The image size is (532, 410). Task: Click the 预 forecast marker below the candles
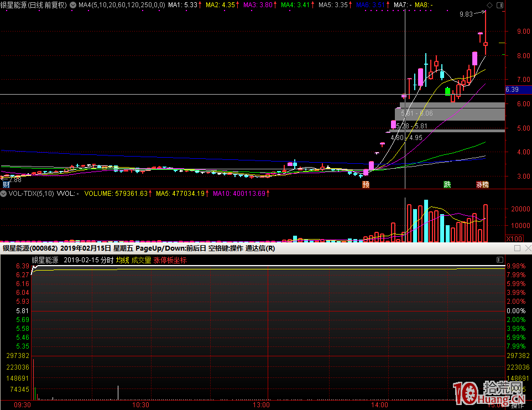pyautogui.click(x=366, y=184)
